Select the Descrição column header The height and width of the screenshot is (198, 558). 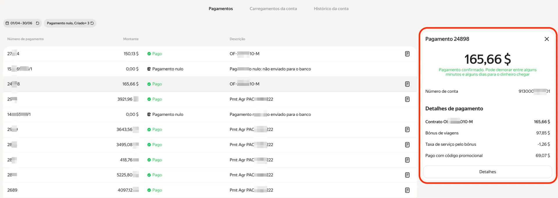pyautogui.click(x=237, y=39)
